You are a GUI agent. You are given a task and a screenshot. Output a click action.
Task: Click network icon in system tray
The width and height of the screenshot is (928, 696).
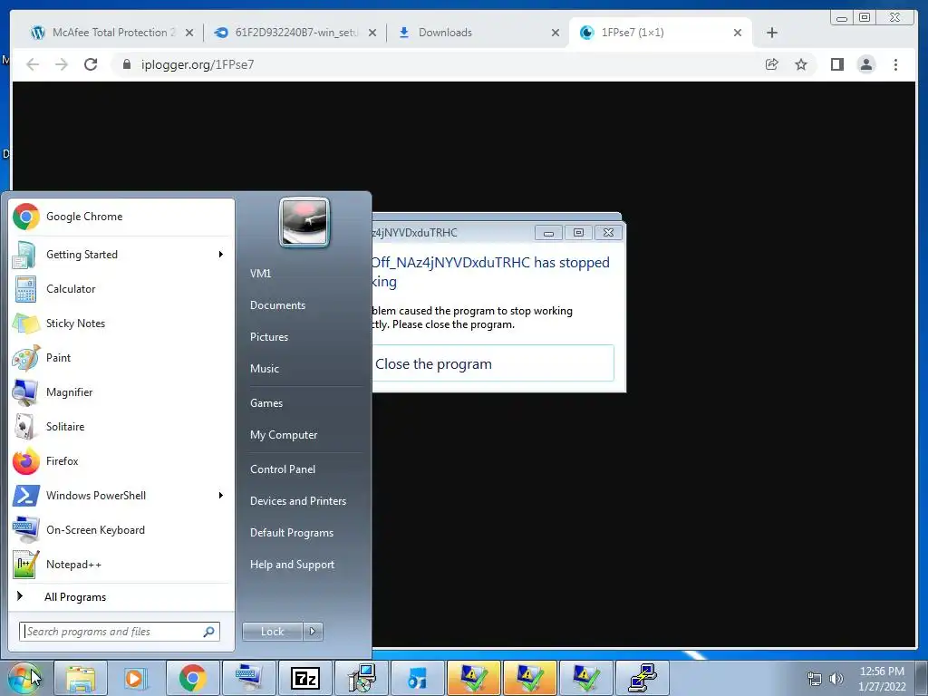point(815,679)
